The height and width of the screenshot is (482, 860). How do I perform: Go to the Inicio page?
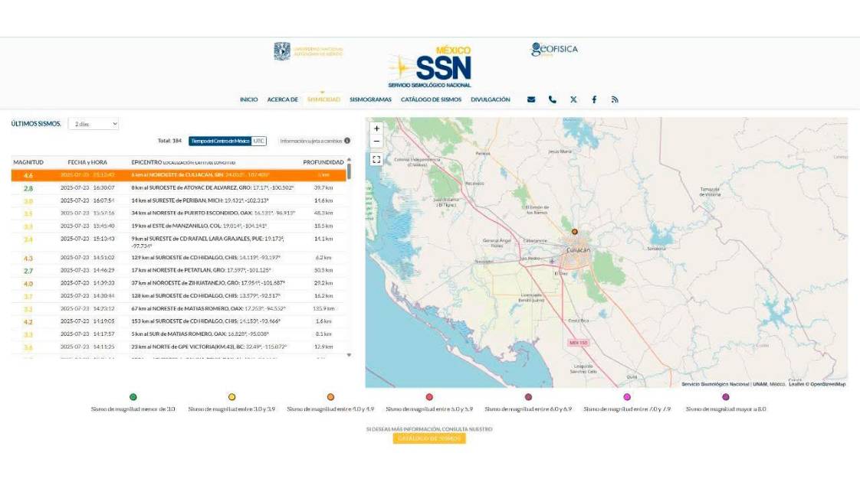point(248,99)
